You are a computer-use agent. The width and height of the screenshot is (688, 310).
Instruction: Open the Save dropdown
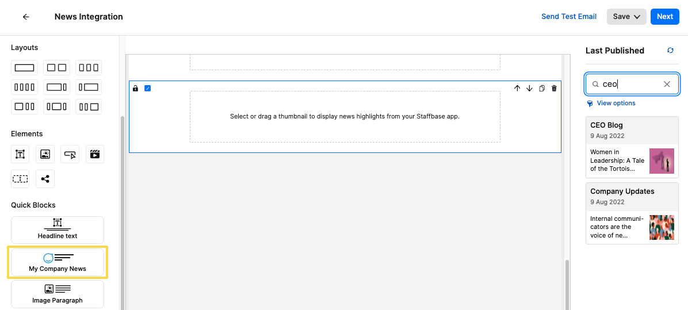click(x=626, y=17)
